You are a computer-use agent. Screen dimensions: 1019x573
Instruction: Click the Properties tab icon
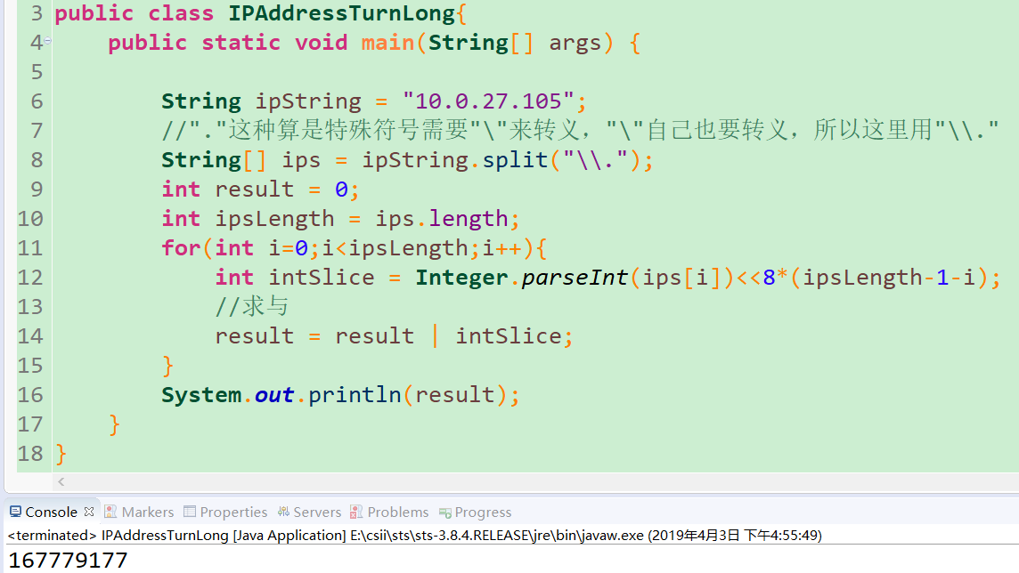coord(189,512)
